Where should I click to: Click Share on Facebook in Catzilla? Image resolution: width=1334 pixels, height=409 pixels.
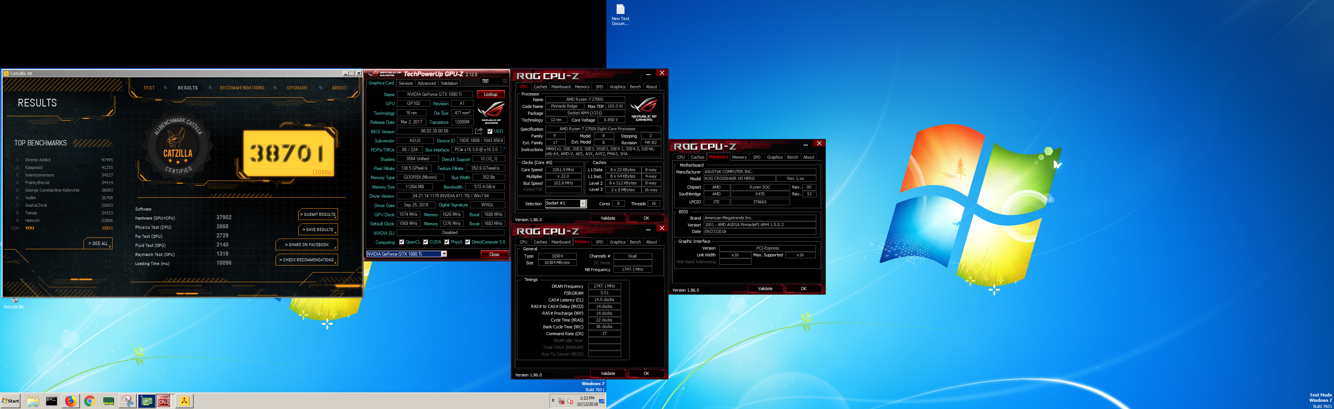(307, 244)
